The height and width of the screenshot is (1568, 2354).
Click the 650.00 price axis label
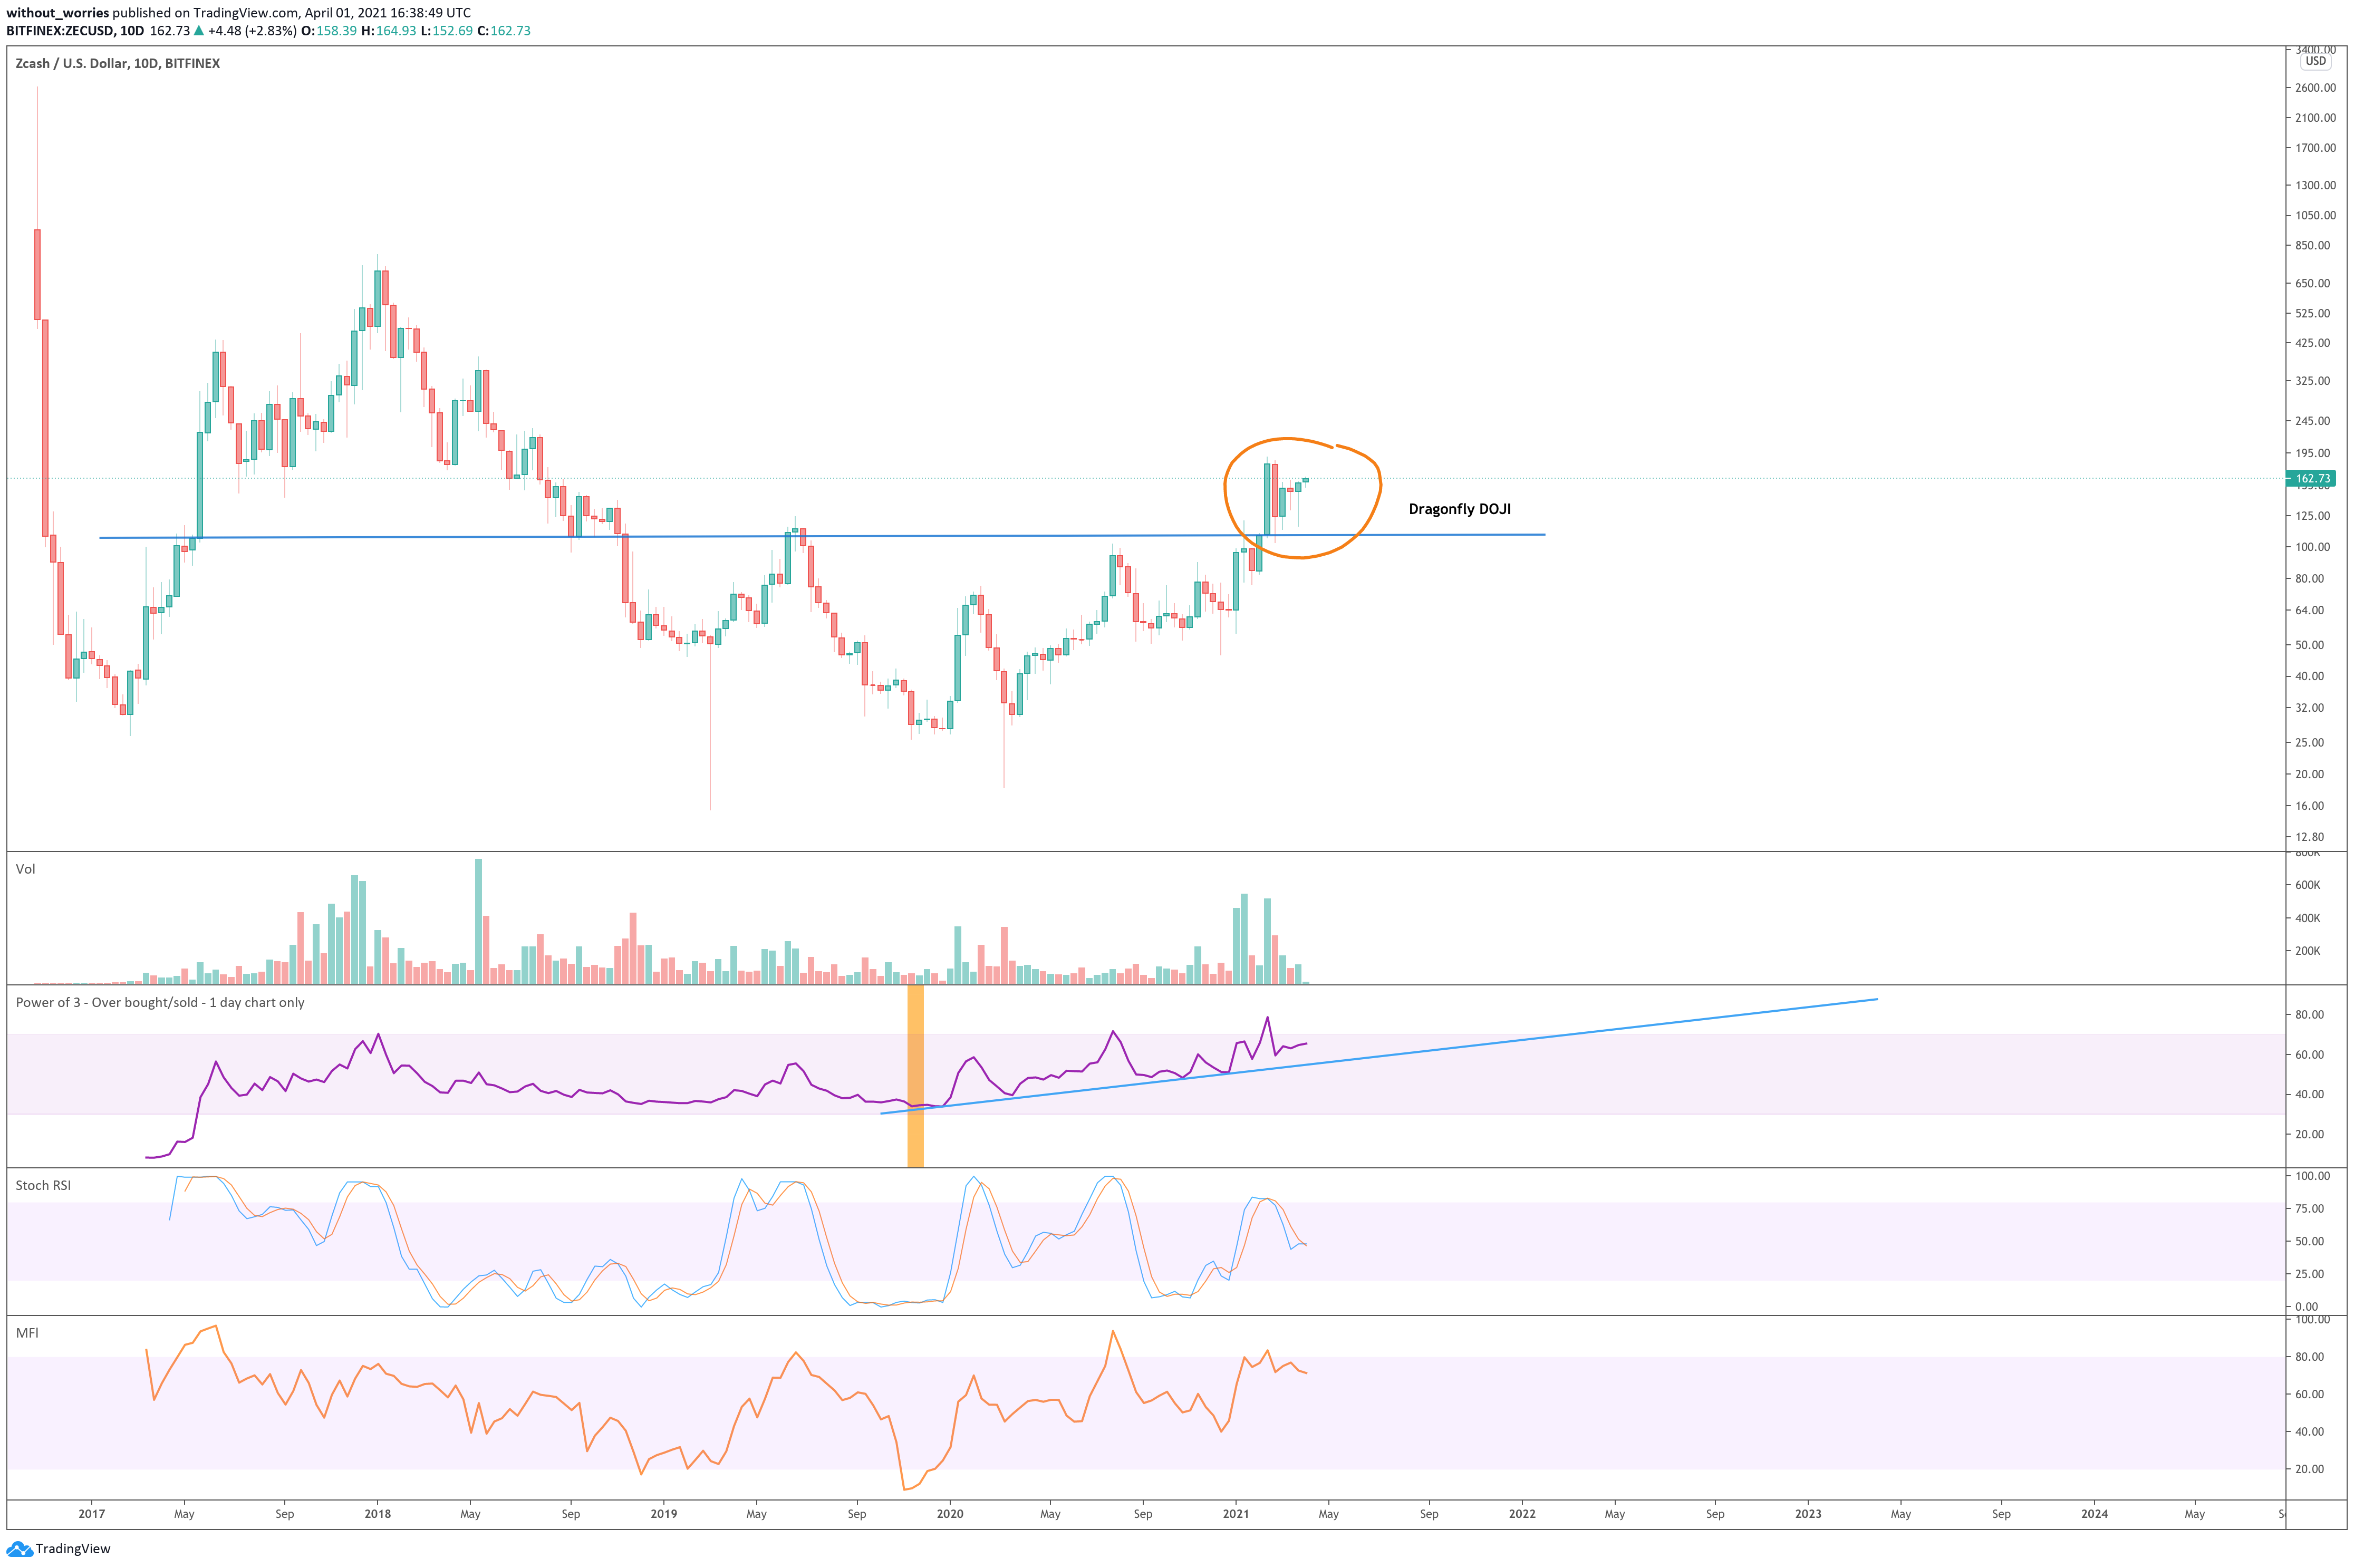coord(2313,283)
